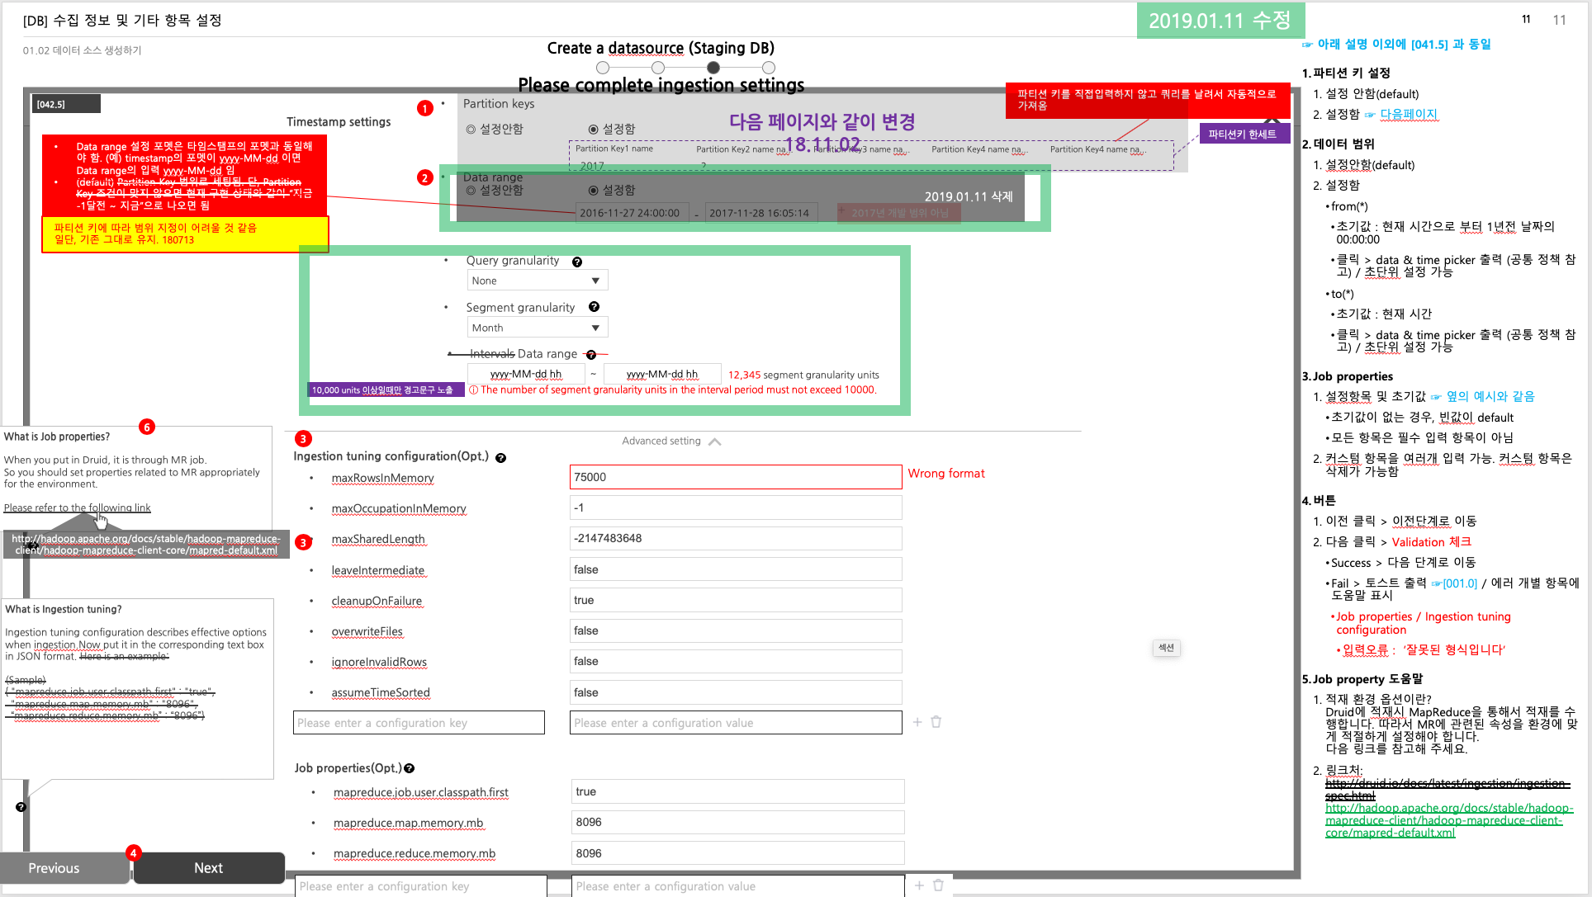Click the mapreduce.map.memory.mb label

(408, 823)
